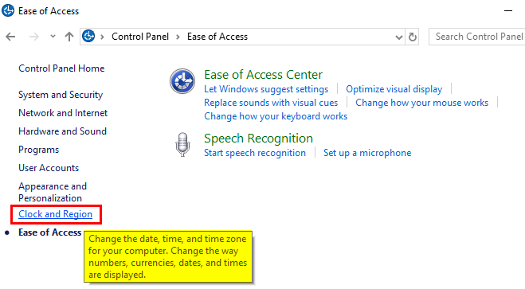Click the up arrow to parent folder

click(69, 37)
